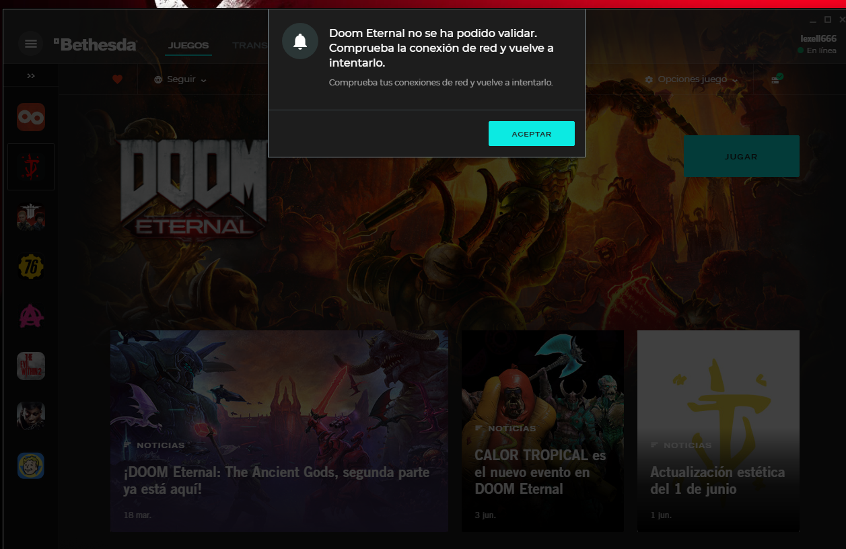Open the Seguir dropdown
Screen dimensions: 846x549
click(x=180, y=79)
